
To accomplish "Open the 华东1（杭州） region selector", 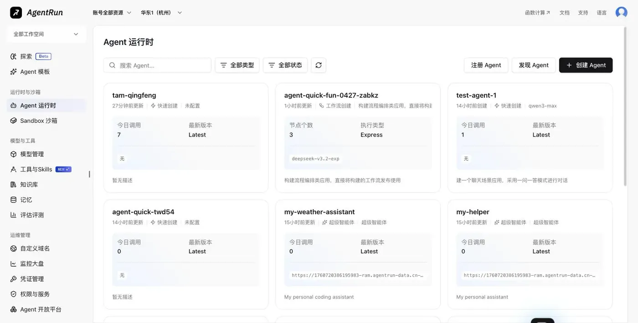I will point(161,13).
